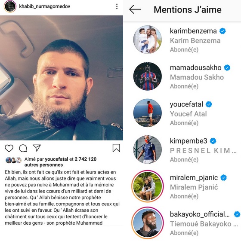This screenshot has width=241, height=241.
Task: Open three-dot post options menu
Action: (117, 6)
